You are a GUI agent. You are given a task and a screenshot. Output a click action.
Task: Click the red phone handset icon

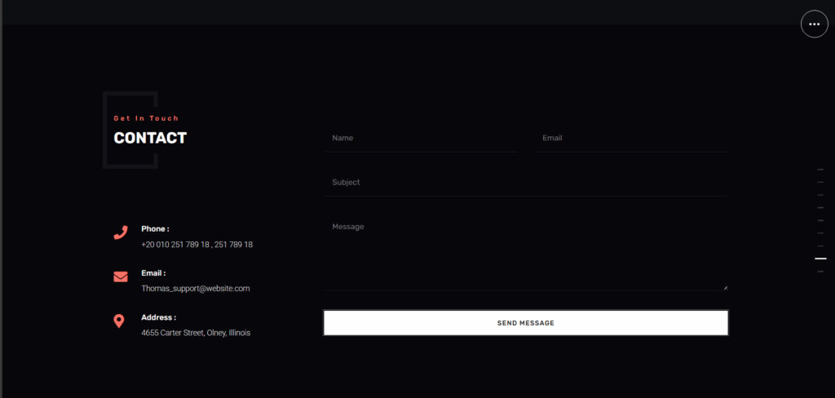pyautogui.click(x=121, y=232)
